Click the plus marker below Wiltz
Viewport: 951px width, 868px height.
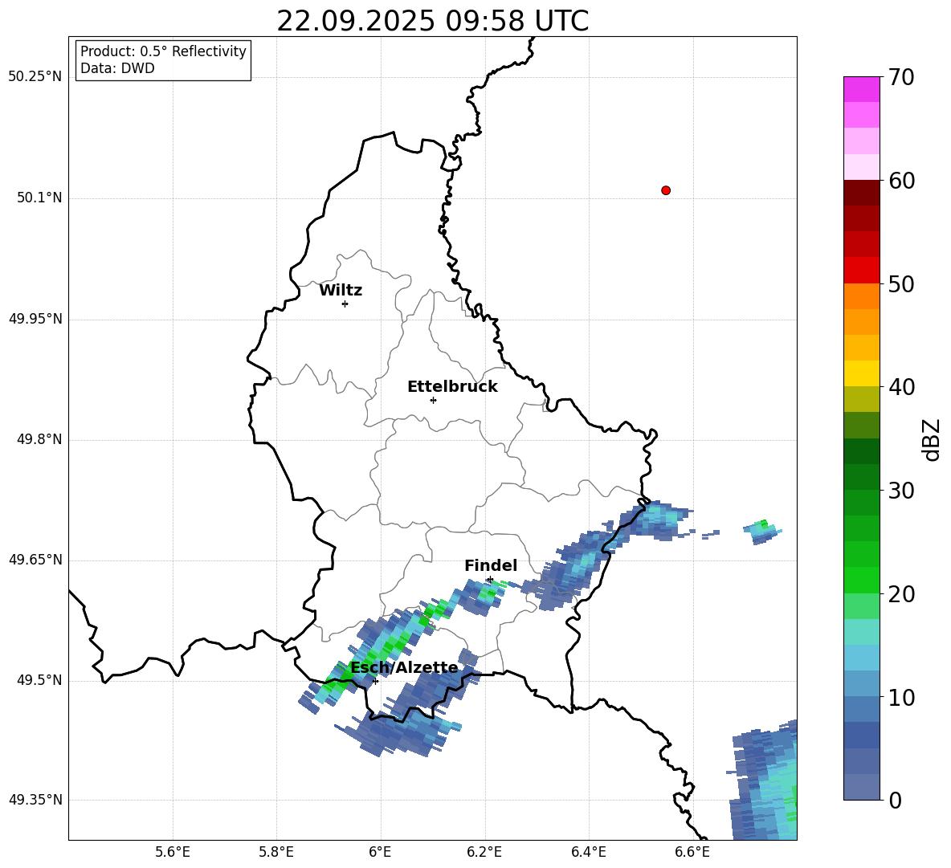(345, 304)
